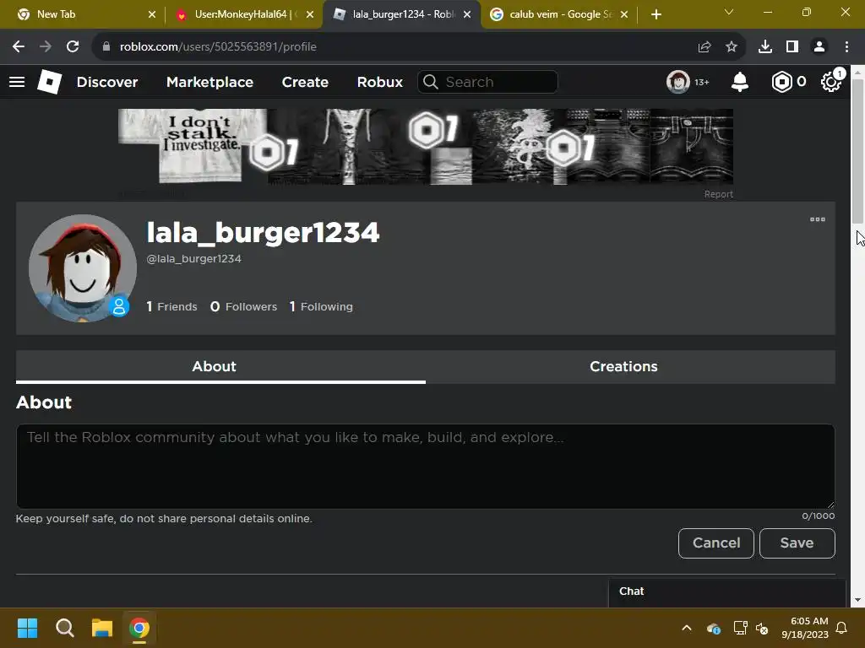This screenshot has width=865, height=648.
Task: Click the search magnifier icon in Roblox
Action: (x=431, y=82)
